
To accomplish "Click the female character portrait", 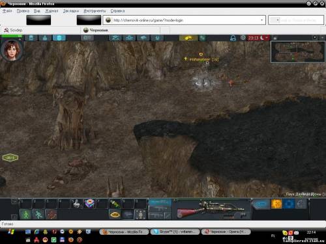I will pos(12,49).
